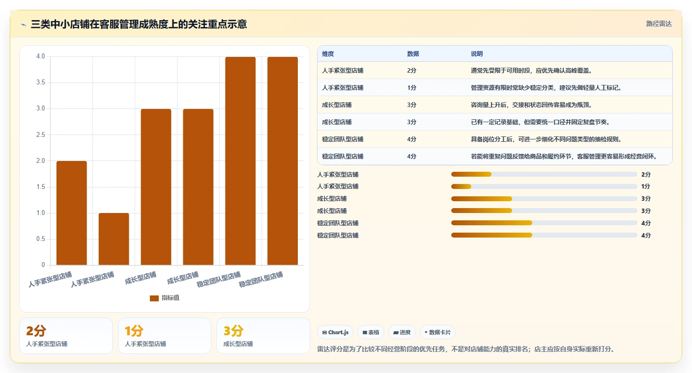Open the 2分 人手紧张型店铺 data card
The height and width of the screenshot is (373, 692).
tap(66, 336)
